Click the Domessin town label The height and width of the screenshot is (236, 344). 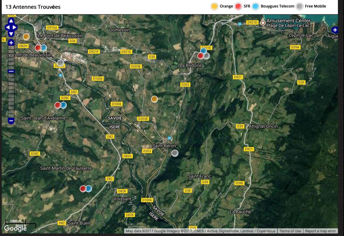click(120, 30)
